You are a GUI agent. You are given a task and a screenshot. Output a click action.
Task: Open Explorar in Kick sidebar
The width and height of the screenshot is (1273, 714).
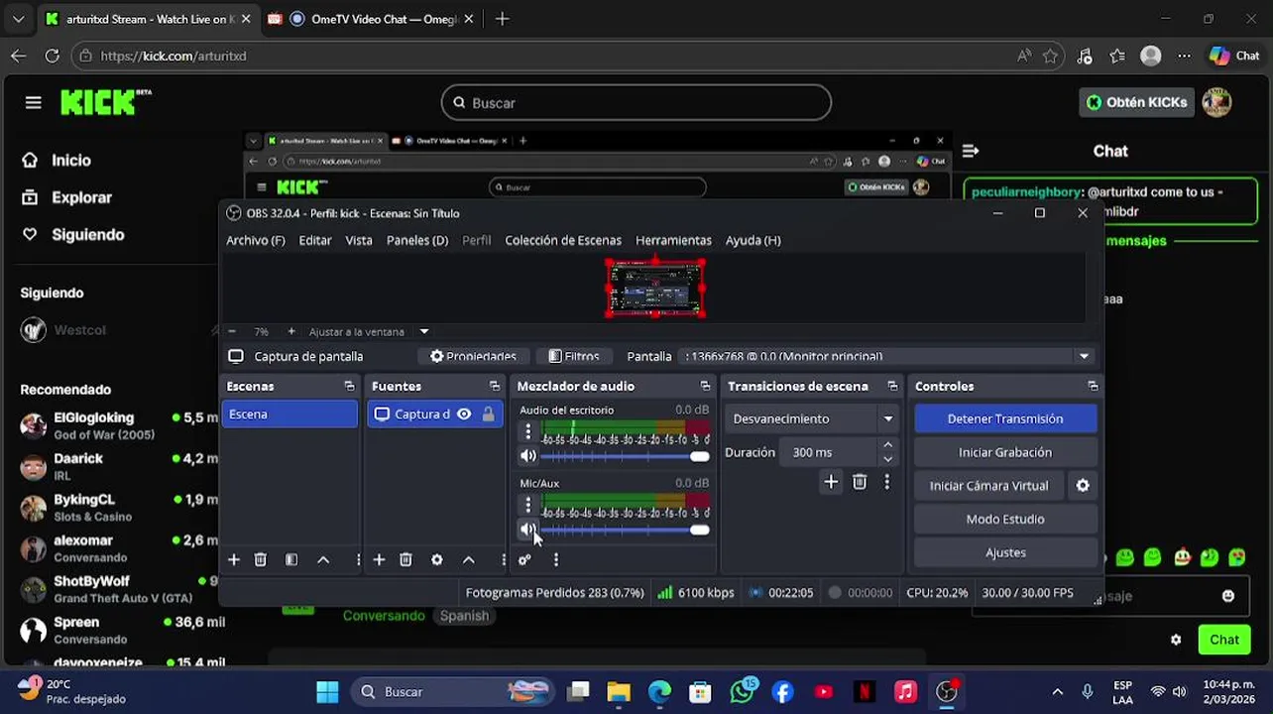point(69,197)
